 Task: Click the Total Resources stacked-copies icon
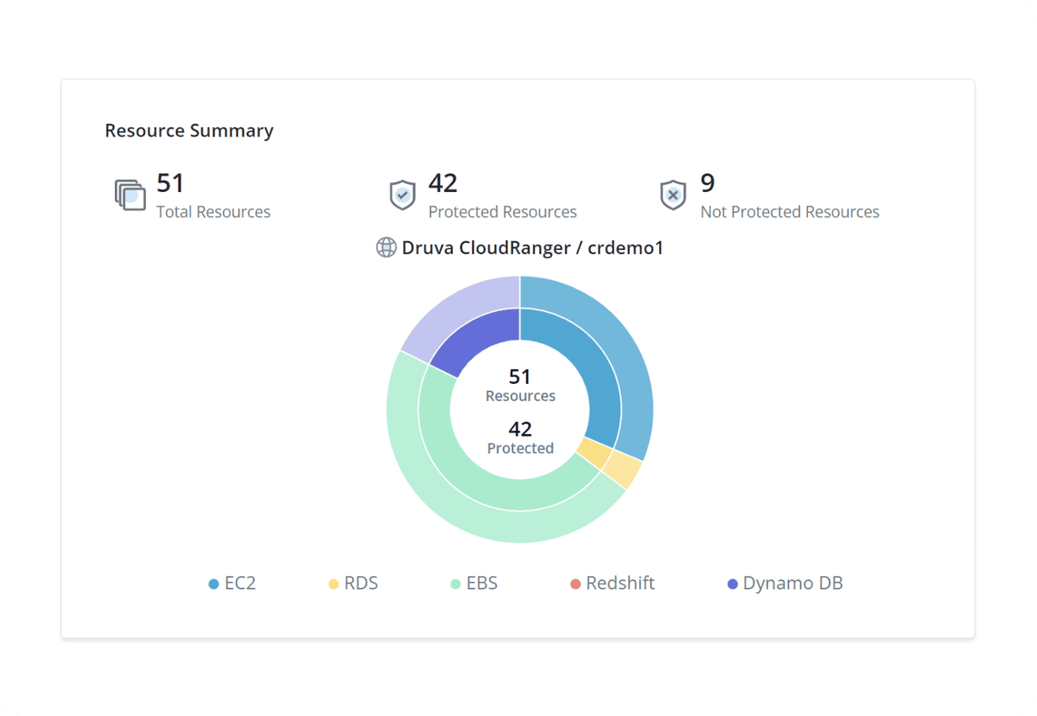click(129, 195)
